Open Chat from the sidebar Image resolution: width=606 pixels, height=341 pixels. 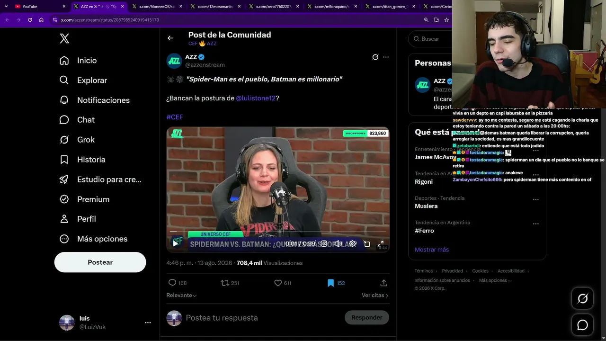click(x=77, y=120)
